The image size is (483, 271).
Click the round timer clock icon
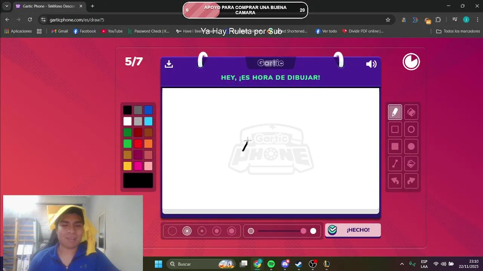point(411,62)
